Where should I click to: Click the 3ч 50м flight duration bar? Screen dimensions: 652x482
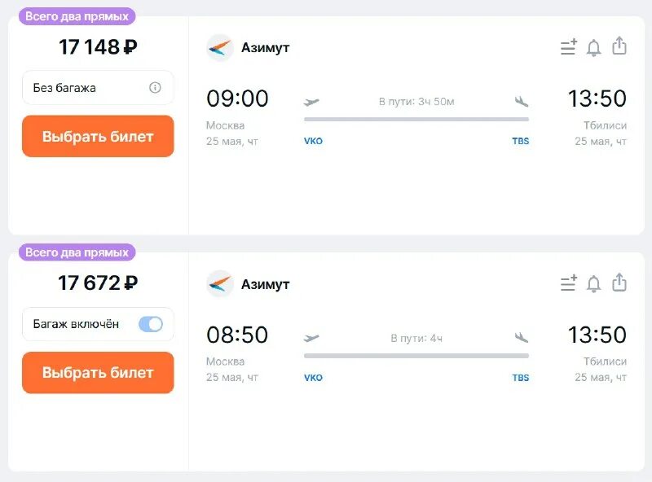416,119
